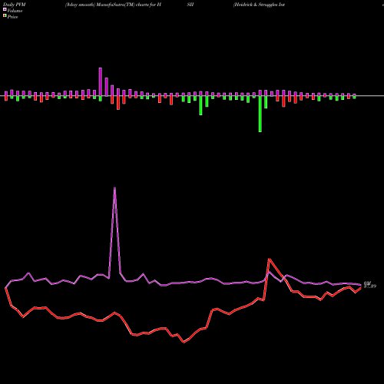Image resolution: width=384 pixels, height=384 pixels.
Task: Click the '37.89' price value label
Action: point(370,286)
